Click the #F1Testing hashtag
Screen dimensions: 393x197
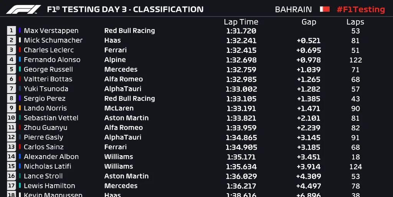[x=361, y=10]
